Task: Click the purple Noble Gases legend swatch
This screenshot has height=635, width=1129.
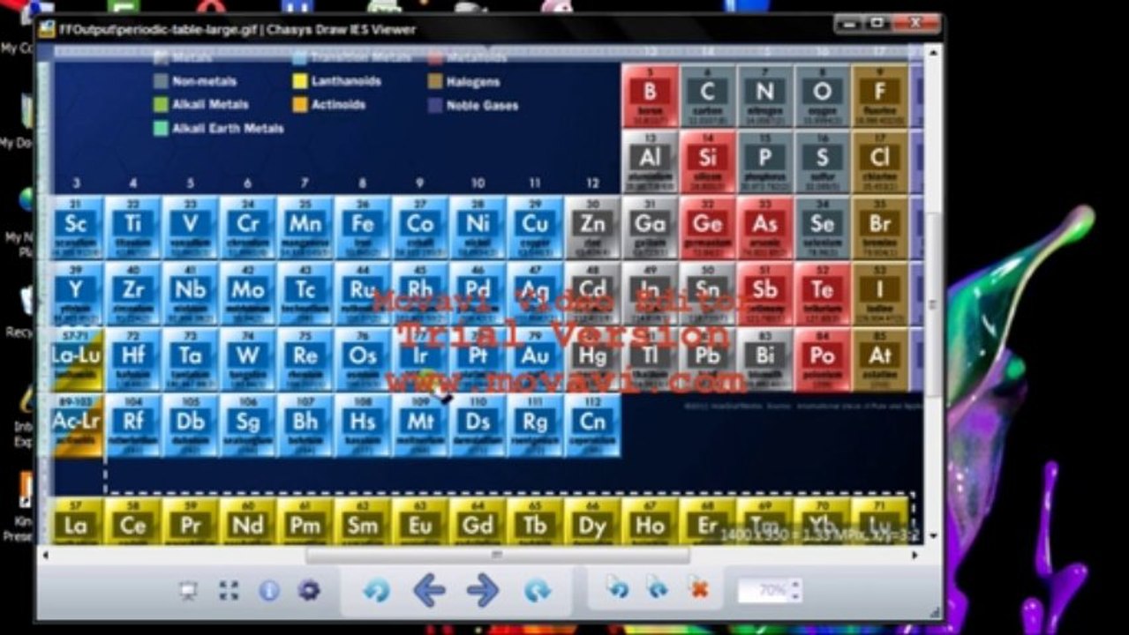Action: pyautogui.click(x=433, y=105)
